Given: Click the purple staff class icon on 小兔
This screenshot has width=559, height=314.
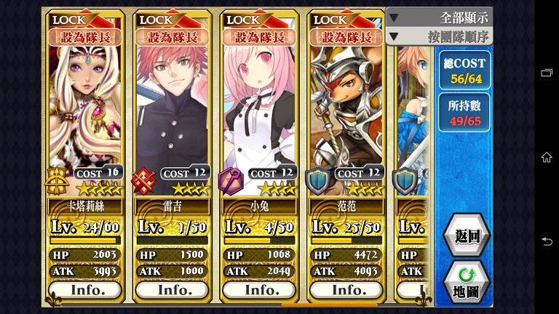Looking at the screenshot, I should coord(231,181).
